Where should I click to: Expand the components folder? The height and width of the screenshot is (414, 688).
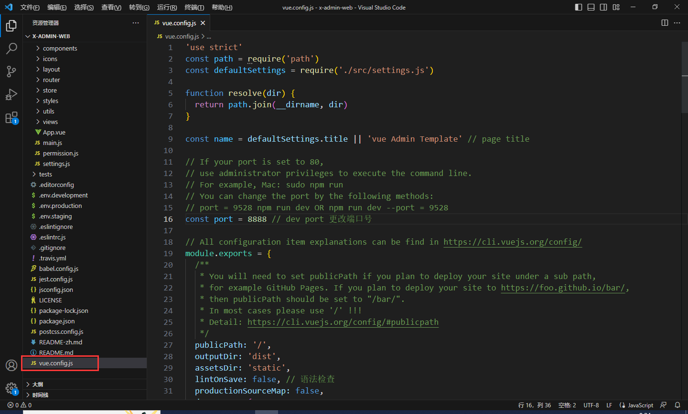(85, 48)
